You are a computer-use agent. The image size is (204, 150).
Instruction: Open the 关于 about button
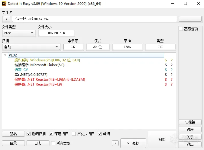point(190,137)
